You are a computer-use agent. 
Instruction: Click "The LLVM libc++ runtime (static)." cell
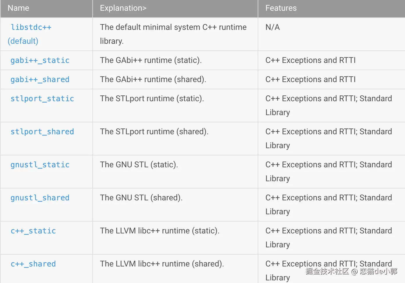point(160,231)
